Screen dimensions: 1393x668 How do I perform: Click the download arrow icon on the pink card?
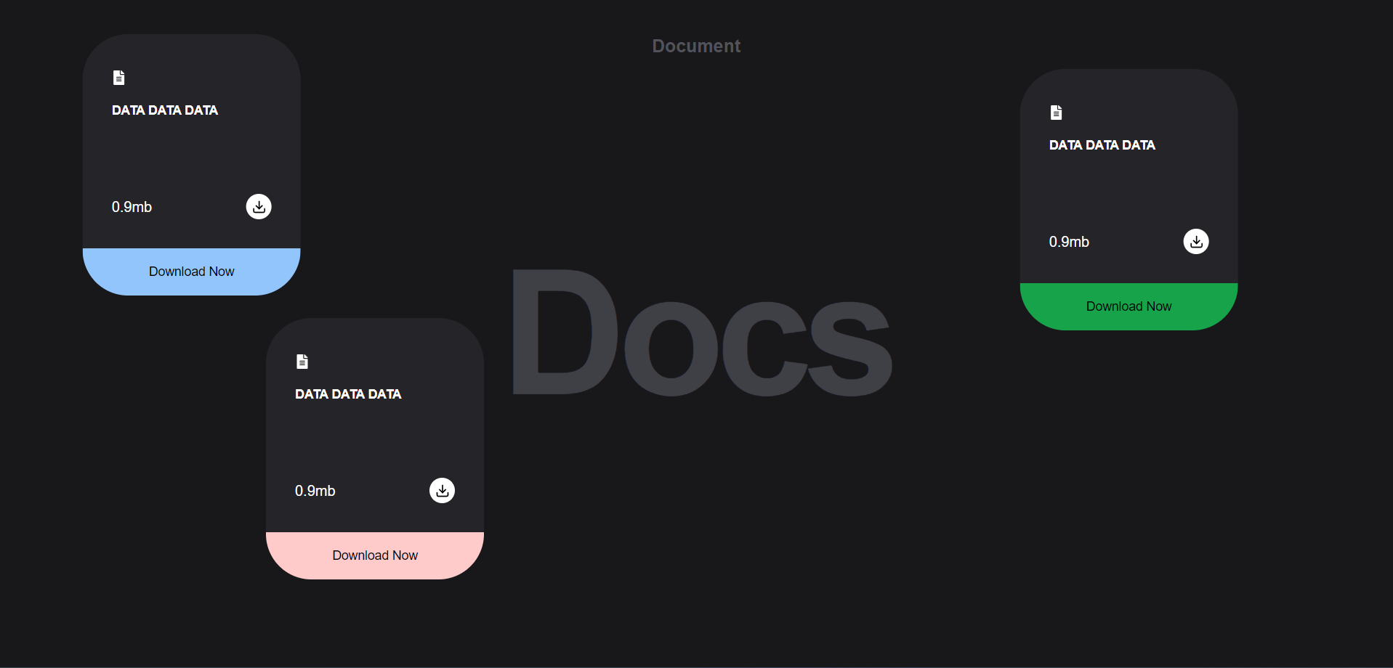(x=441, y=490)
